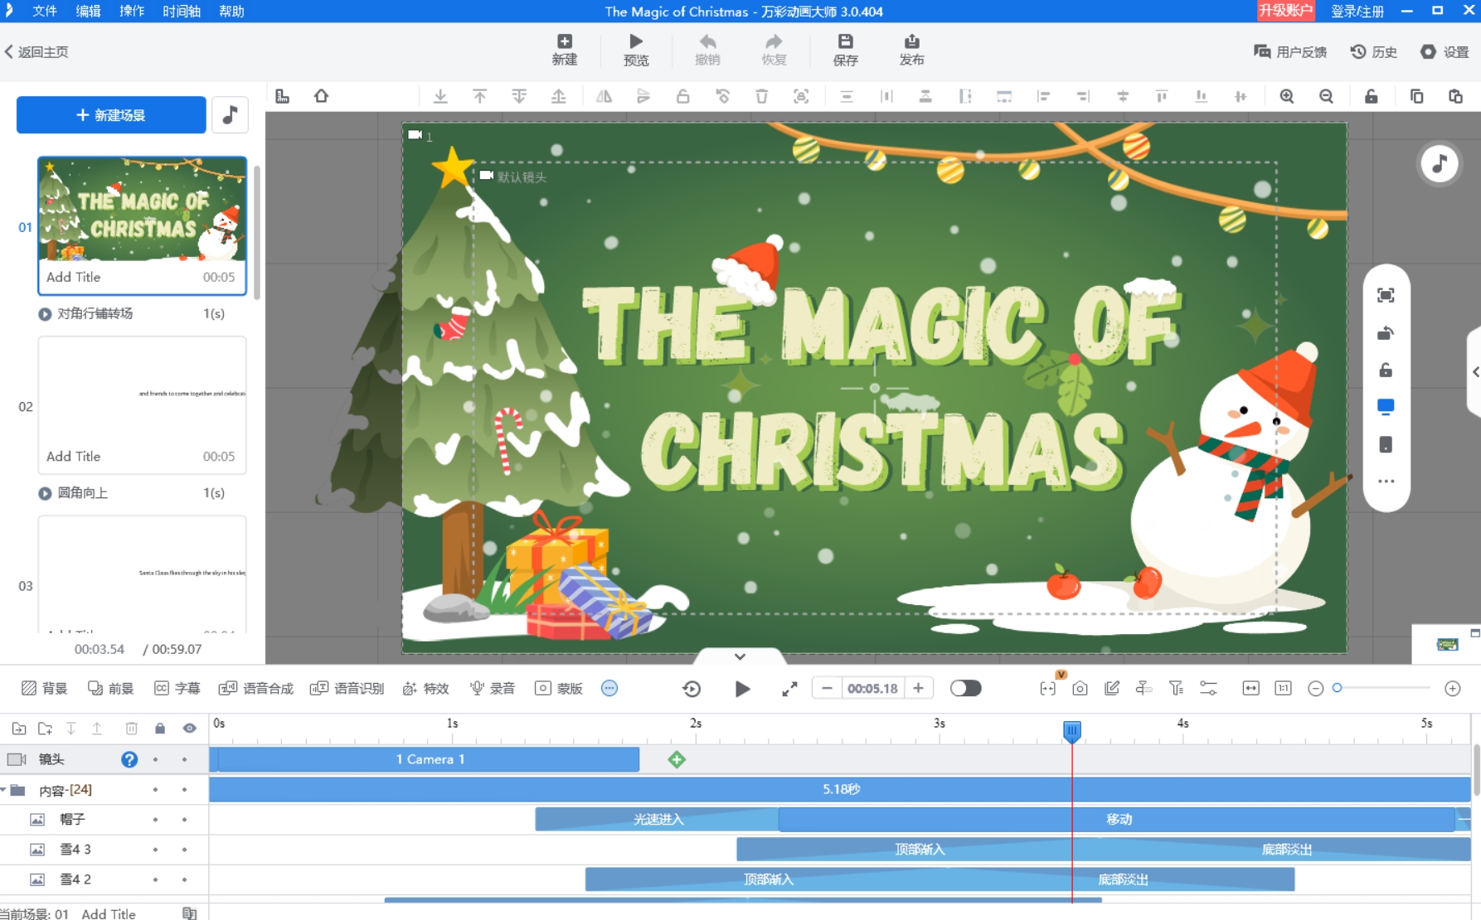Click the blue screen ratio icon in floating panel
The image size is (1481, 920).
click(1386, 406)
